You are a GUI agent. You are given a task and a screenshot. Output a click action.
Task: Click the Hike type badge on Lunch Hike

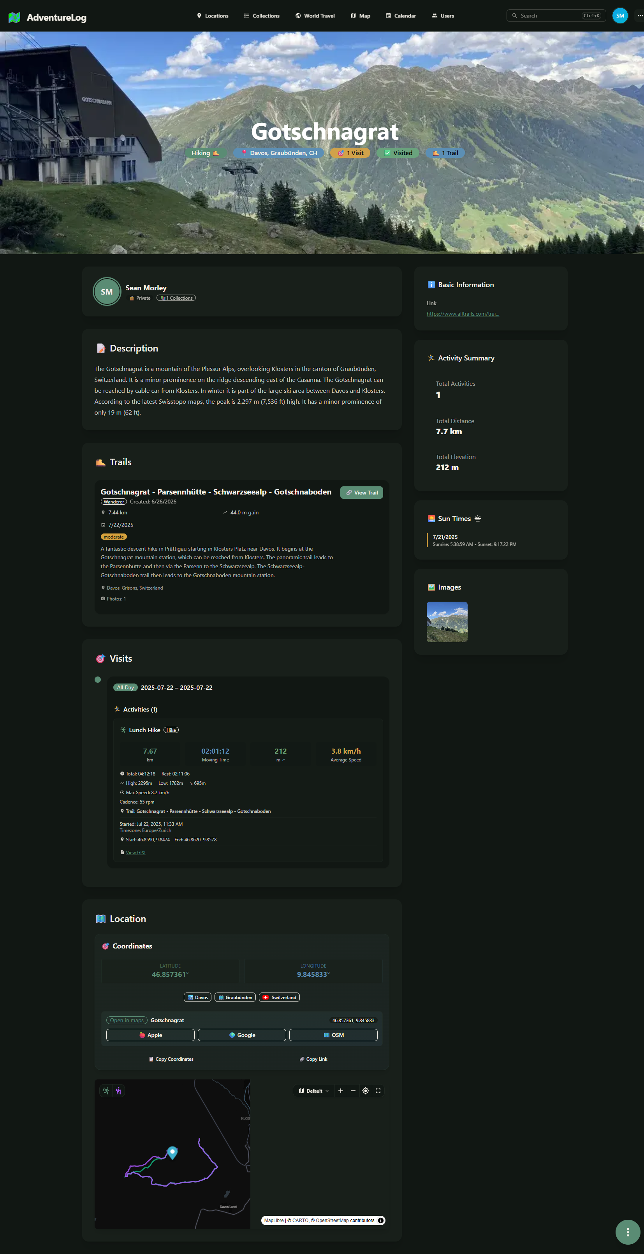click(171, 730)
